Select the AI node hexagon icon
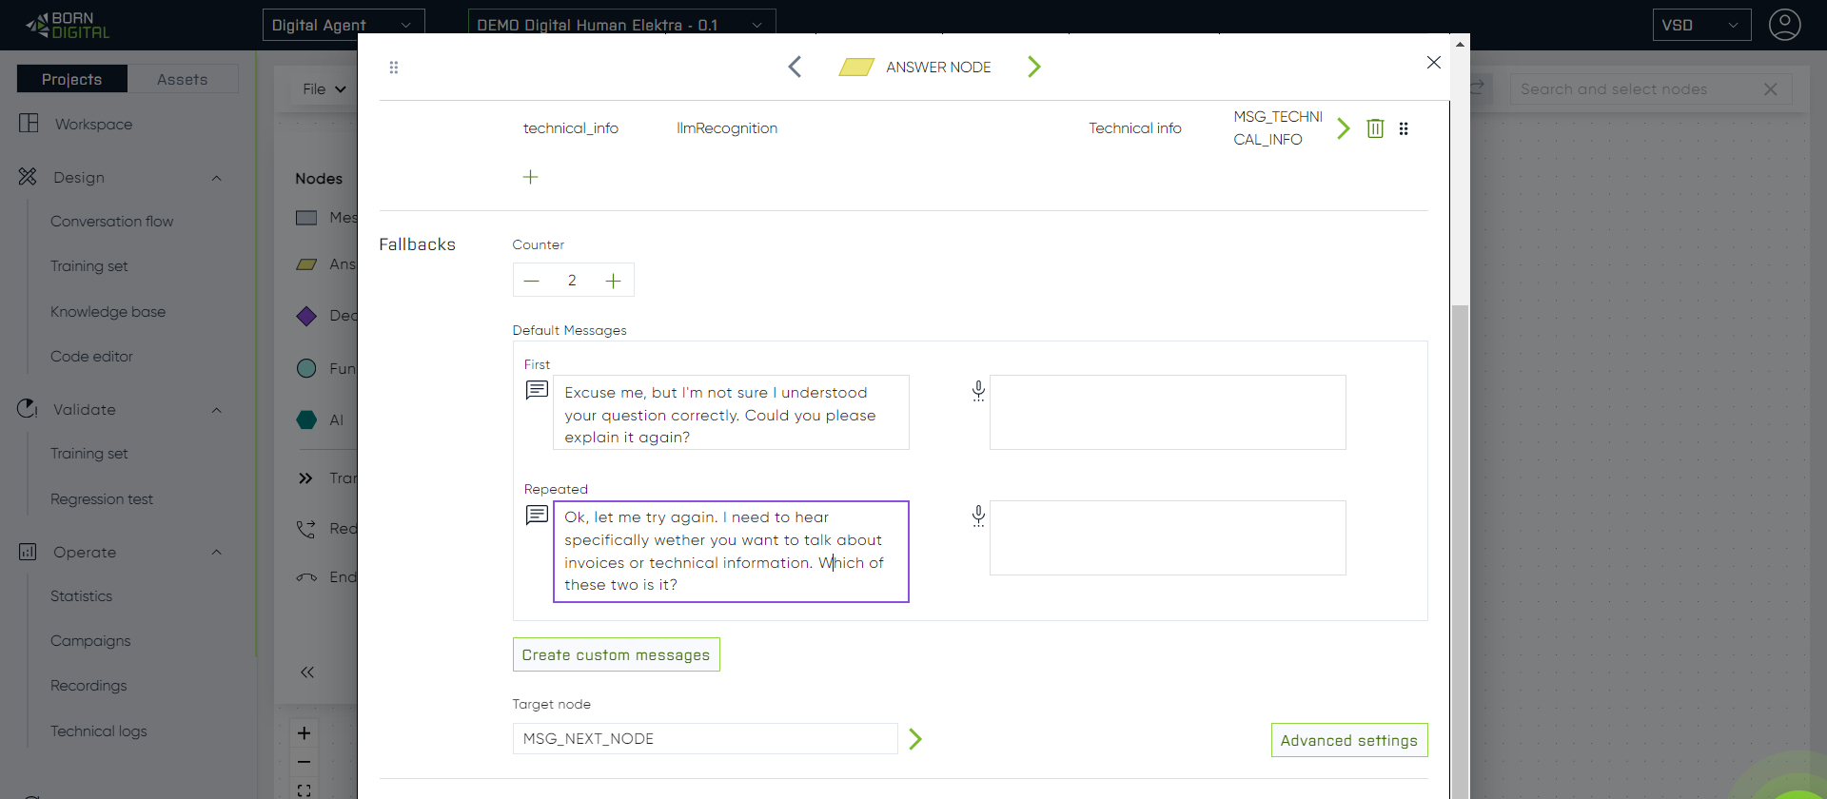 click(x=306, y=419)
